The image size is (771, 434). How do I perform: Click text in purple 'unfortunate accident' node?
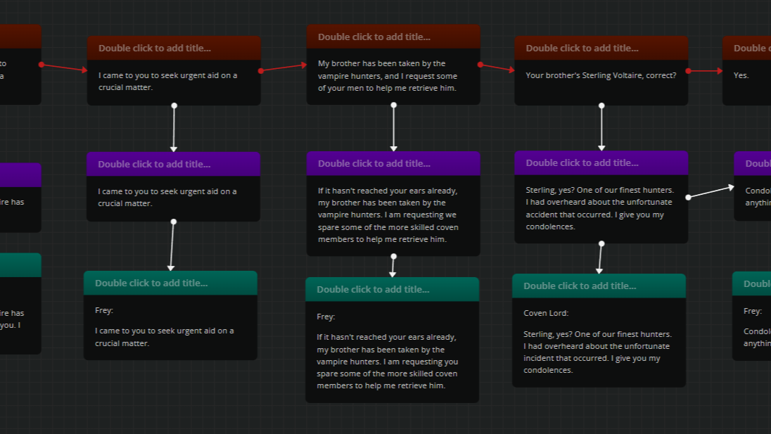(601, 208)
